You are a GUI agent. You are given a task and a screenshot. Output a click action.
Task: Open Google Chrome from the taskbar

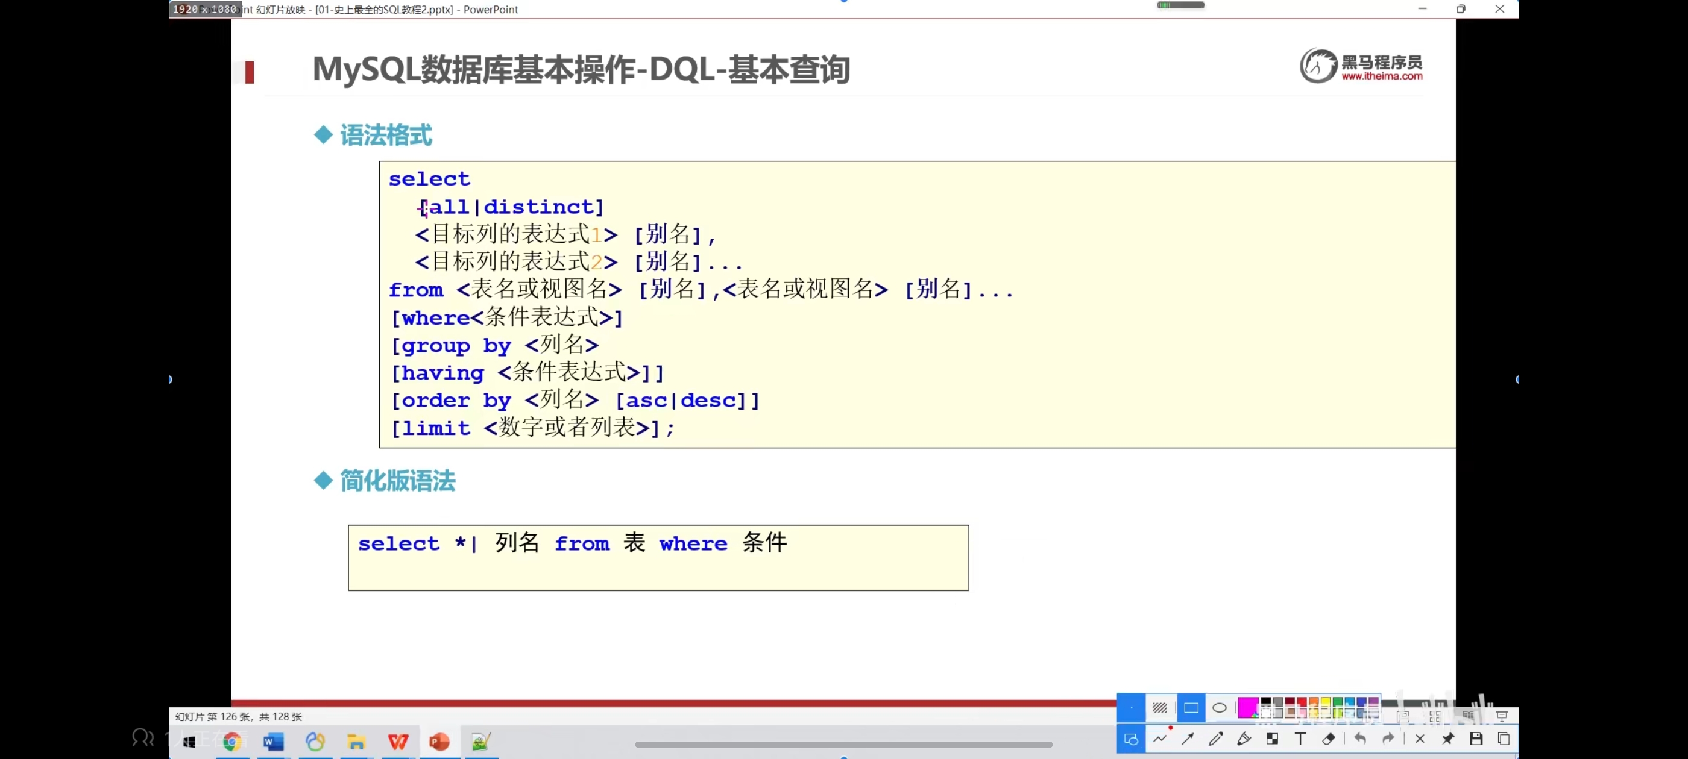(232, 742)
